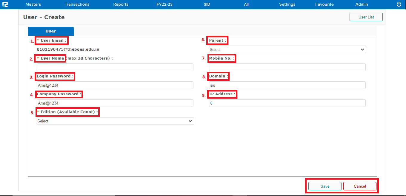Switch to the User tab
The width and height of the screenshot is (406, 196).
(x=50, y=31)
